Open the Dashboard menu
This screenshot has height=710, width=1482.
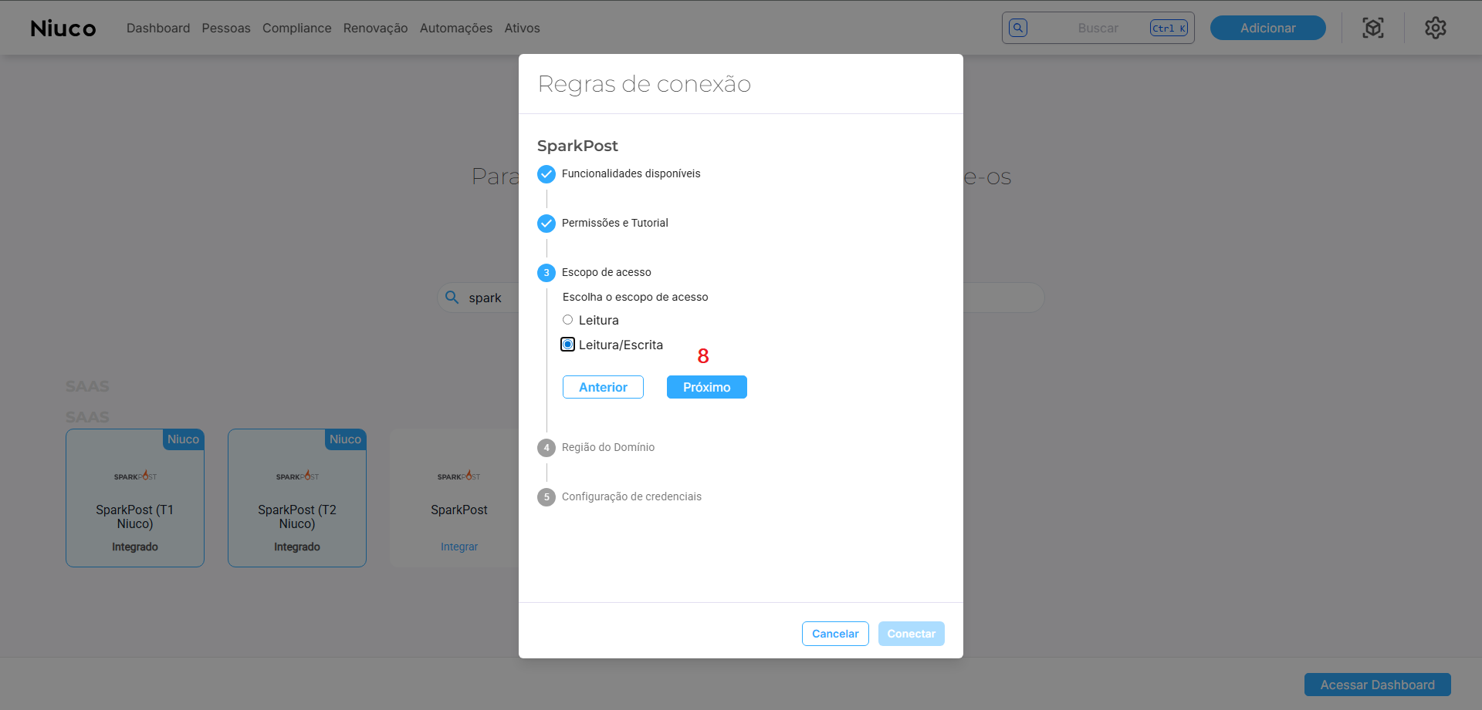click(x=158, y=28)
